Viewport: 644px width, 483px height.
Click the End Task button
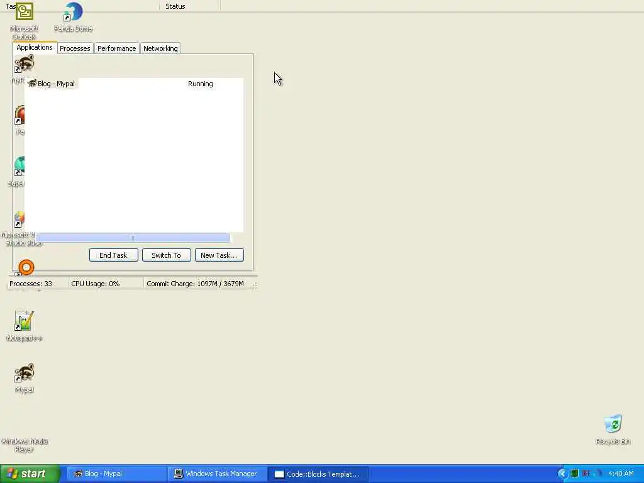(x=113, y=255)
